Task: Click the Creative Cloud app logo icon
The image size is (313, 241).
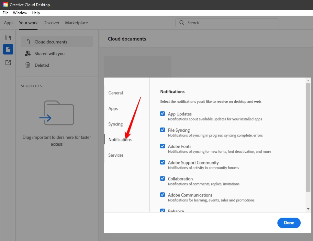Action: tap(6, 5)
